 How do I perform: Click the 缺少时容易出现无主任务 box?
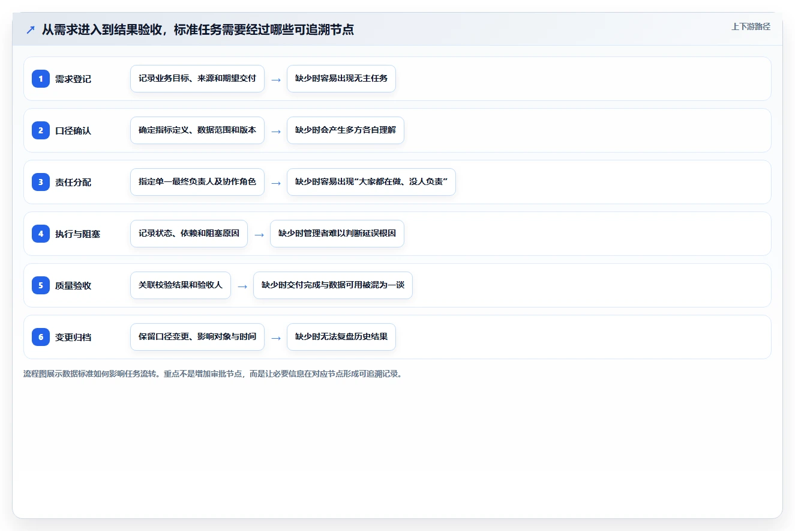[341, 79]
